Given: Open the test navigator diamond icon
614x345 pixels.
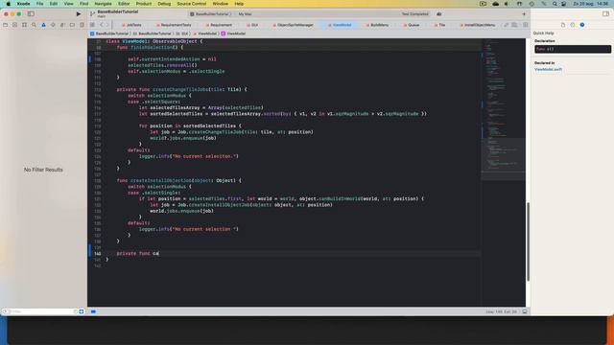Looking at the screenshot, I should [x=53, y=25].
